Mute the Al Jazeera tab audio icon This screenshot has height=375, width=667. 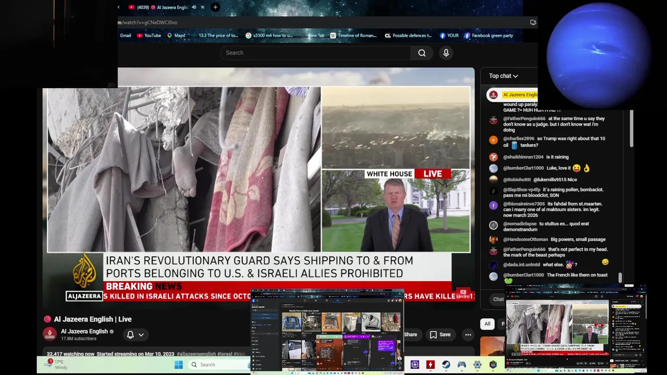194,7
